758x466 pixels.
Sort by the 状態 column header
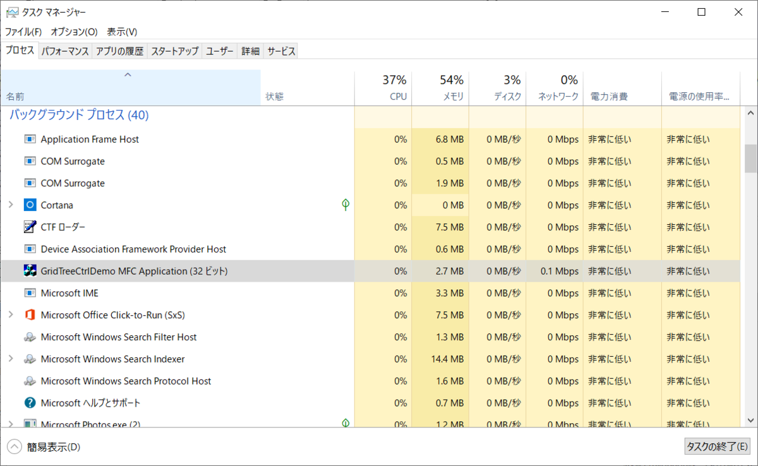tap(308, 88)
